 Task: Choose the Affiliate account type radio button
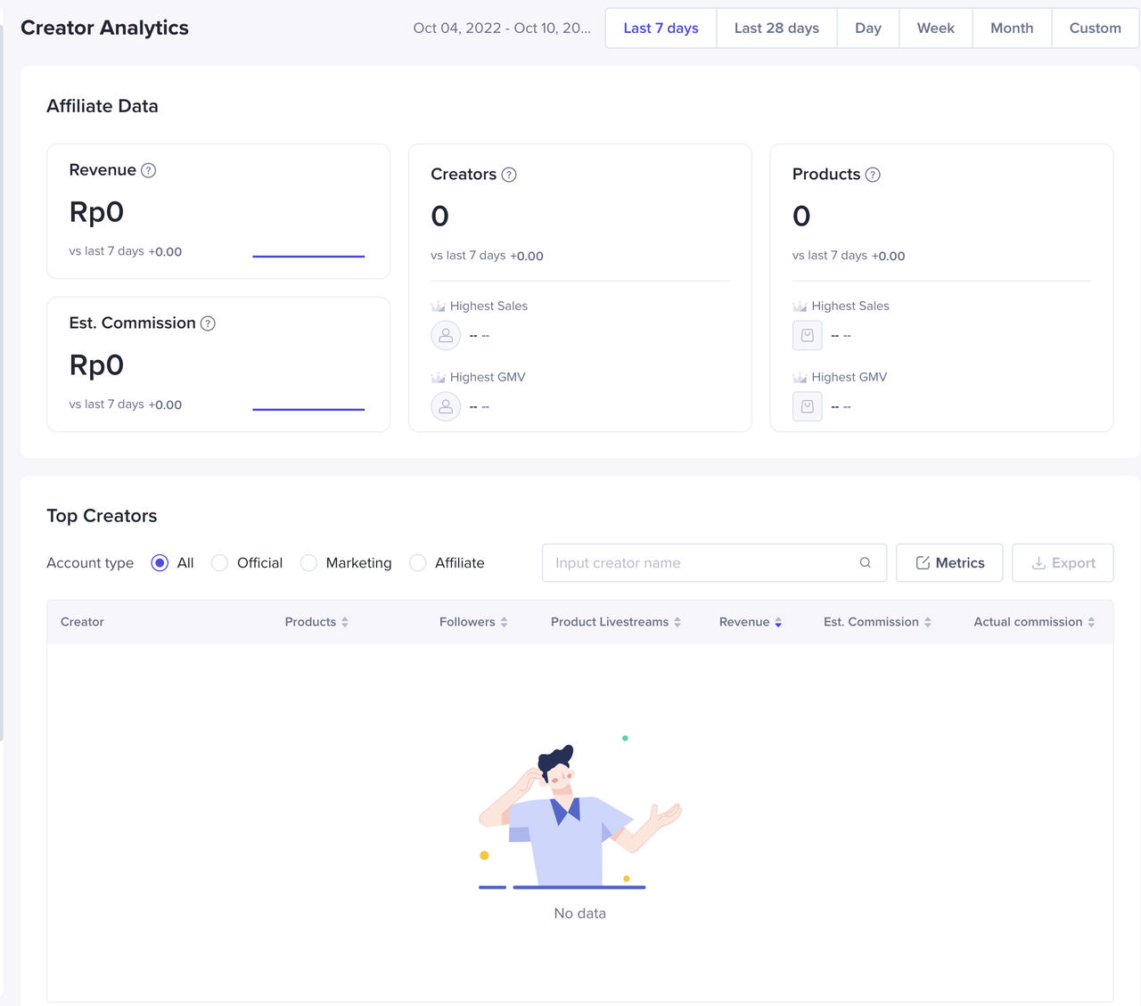[x=418, y=563]
